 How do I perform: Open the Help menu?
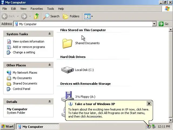tap(61, 9)
